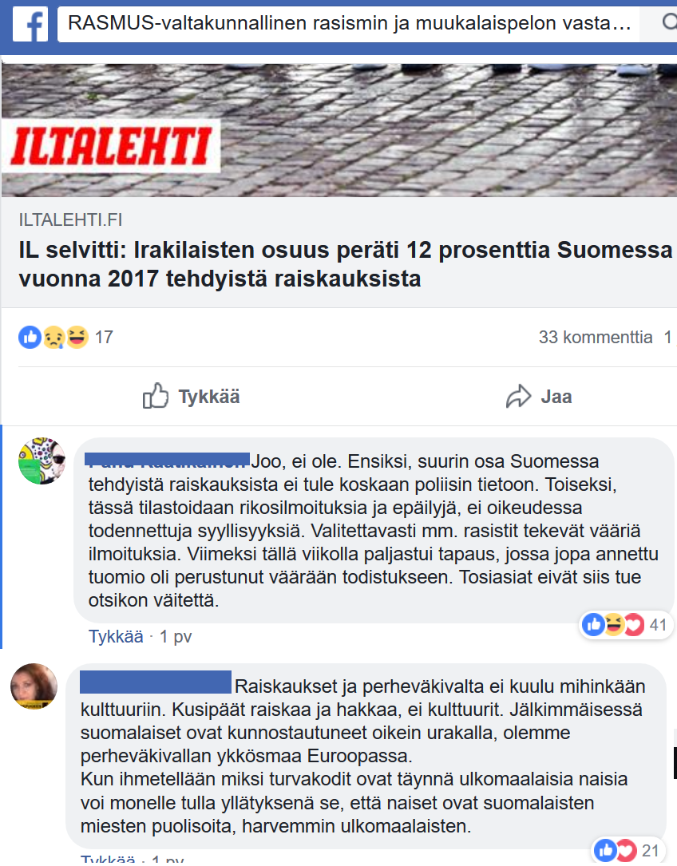Click the search field containing RASMUS-valtakunnallinen text

pos(348,23)
